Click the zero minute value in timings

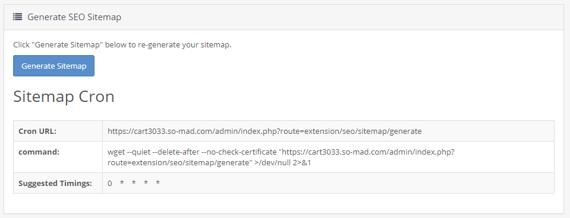coord(110,184)
